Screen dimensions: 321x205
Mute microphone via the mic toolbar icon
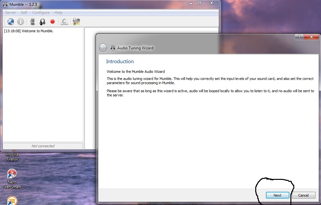point(33,22)
